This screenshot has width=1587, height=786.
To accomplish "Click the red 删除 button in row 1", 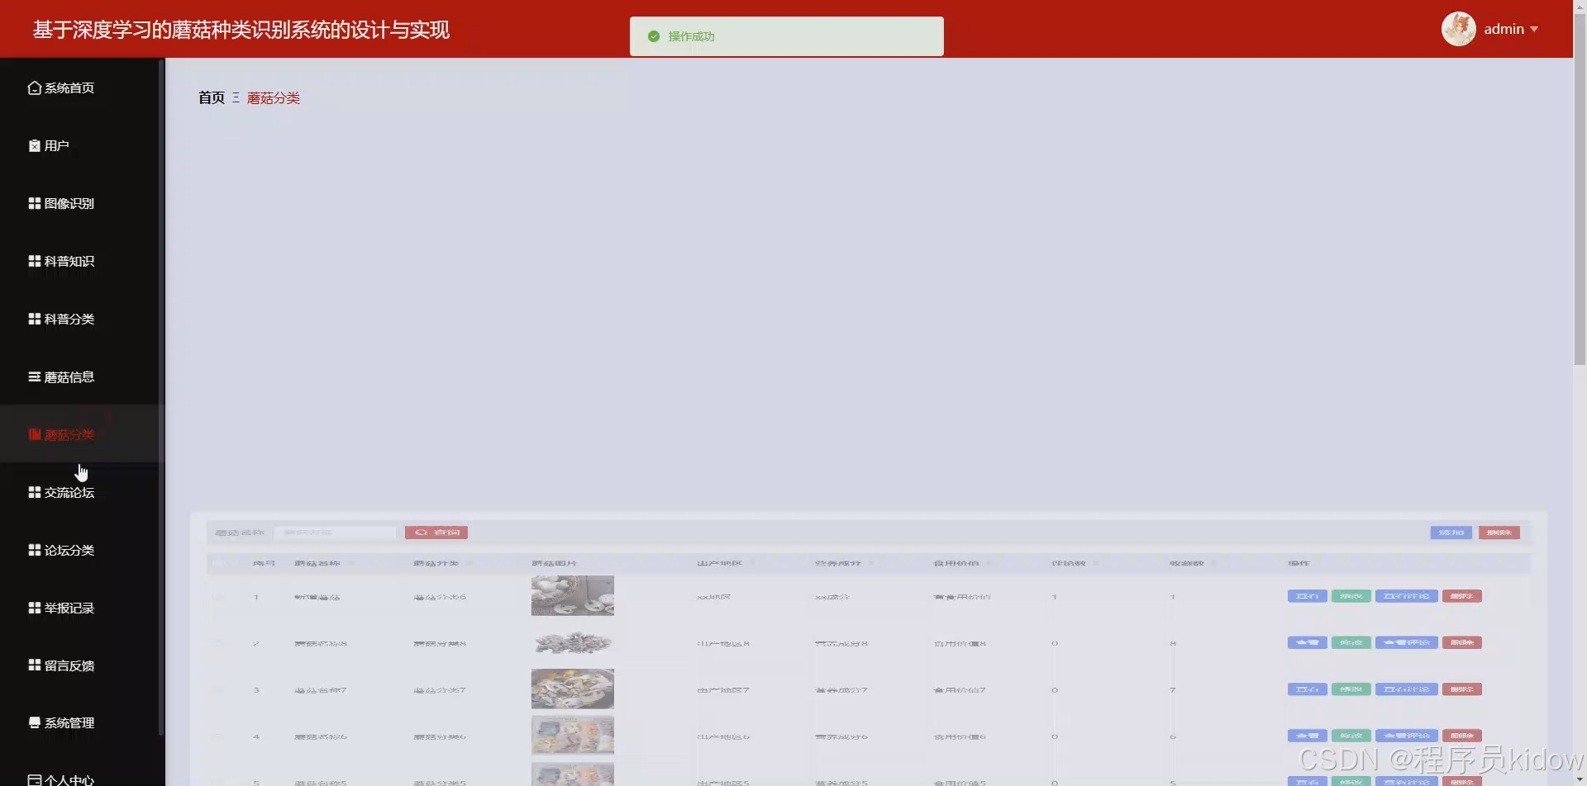I will tap(1462, 596).
